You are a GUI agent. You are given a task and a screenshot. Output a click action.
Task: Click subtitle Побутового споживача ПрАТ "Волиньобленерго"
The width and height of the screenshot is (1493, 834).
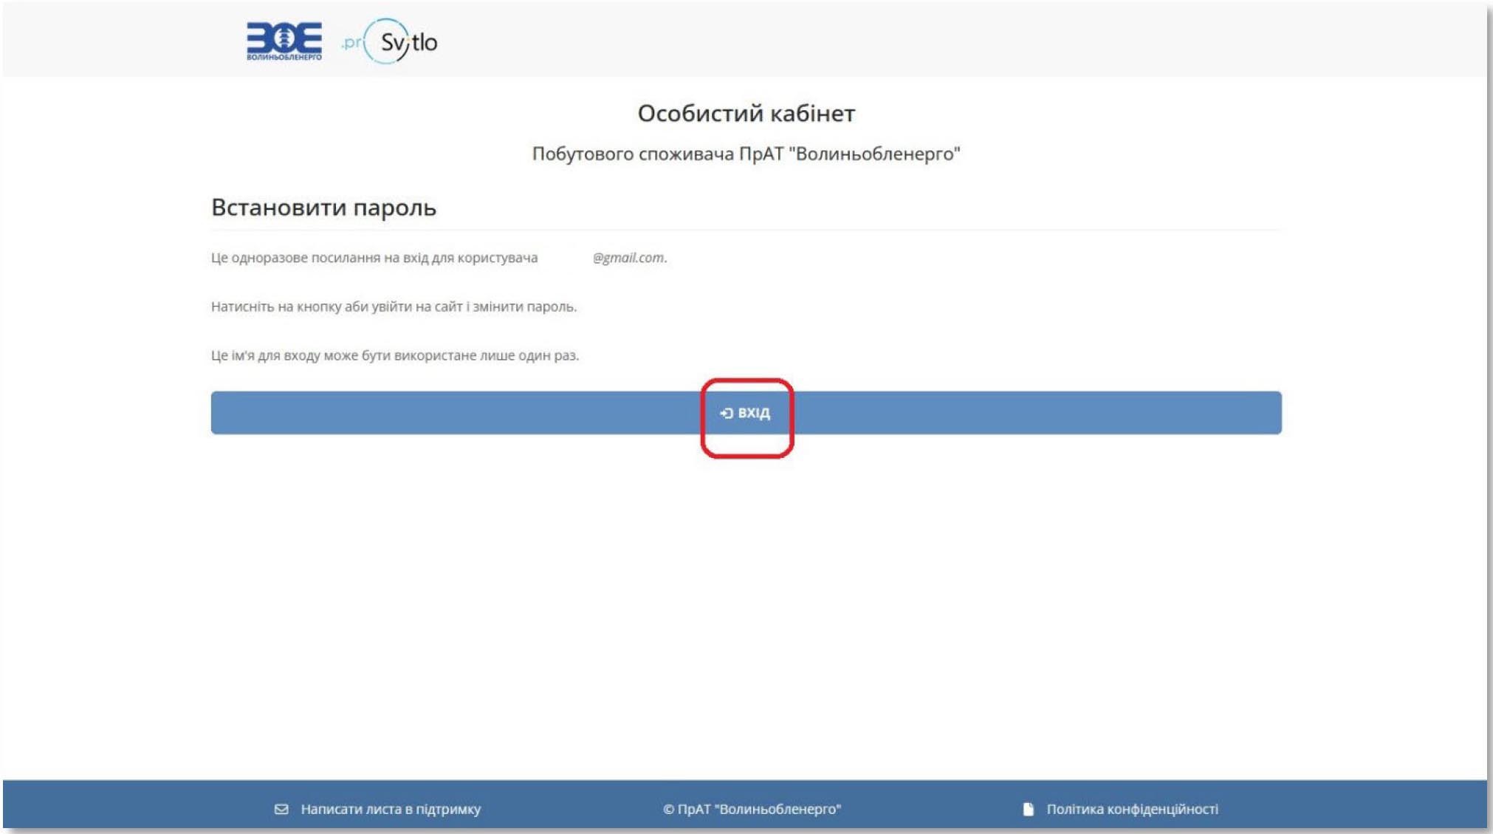point(746,154)
